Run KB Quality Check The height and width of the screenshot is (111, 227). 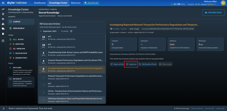point(148,64)
